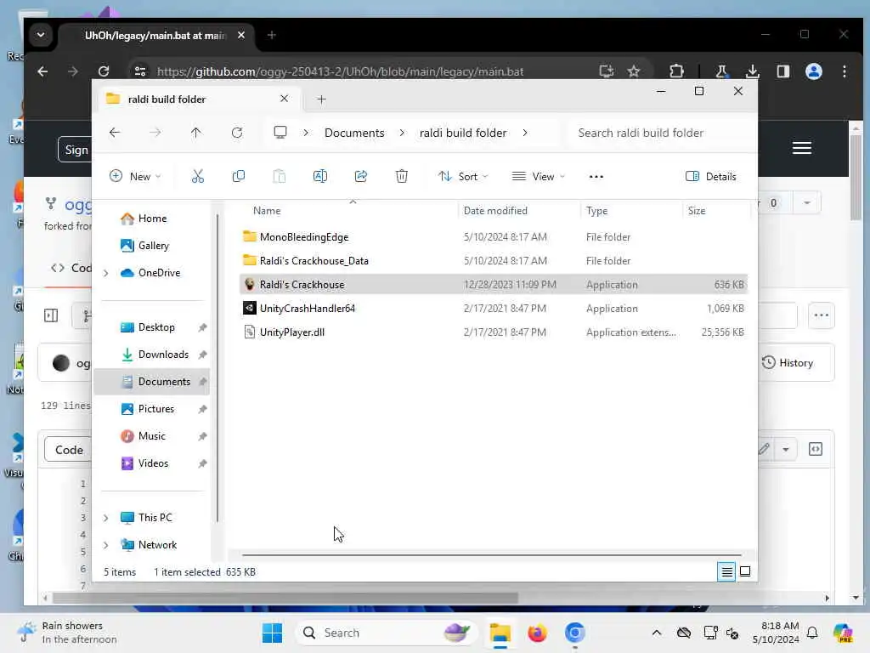This screenshot has width=870, height=653.
Task: Open Videos quick access item
Action: [x=153, y=463]
